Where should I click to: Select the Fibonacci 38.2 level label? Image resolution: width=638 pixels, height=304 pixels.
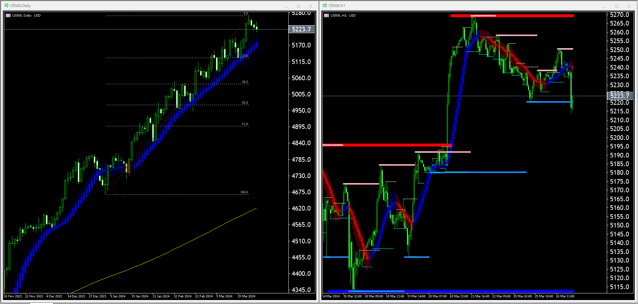pyautogui.click(x=245, y=82)
